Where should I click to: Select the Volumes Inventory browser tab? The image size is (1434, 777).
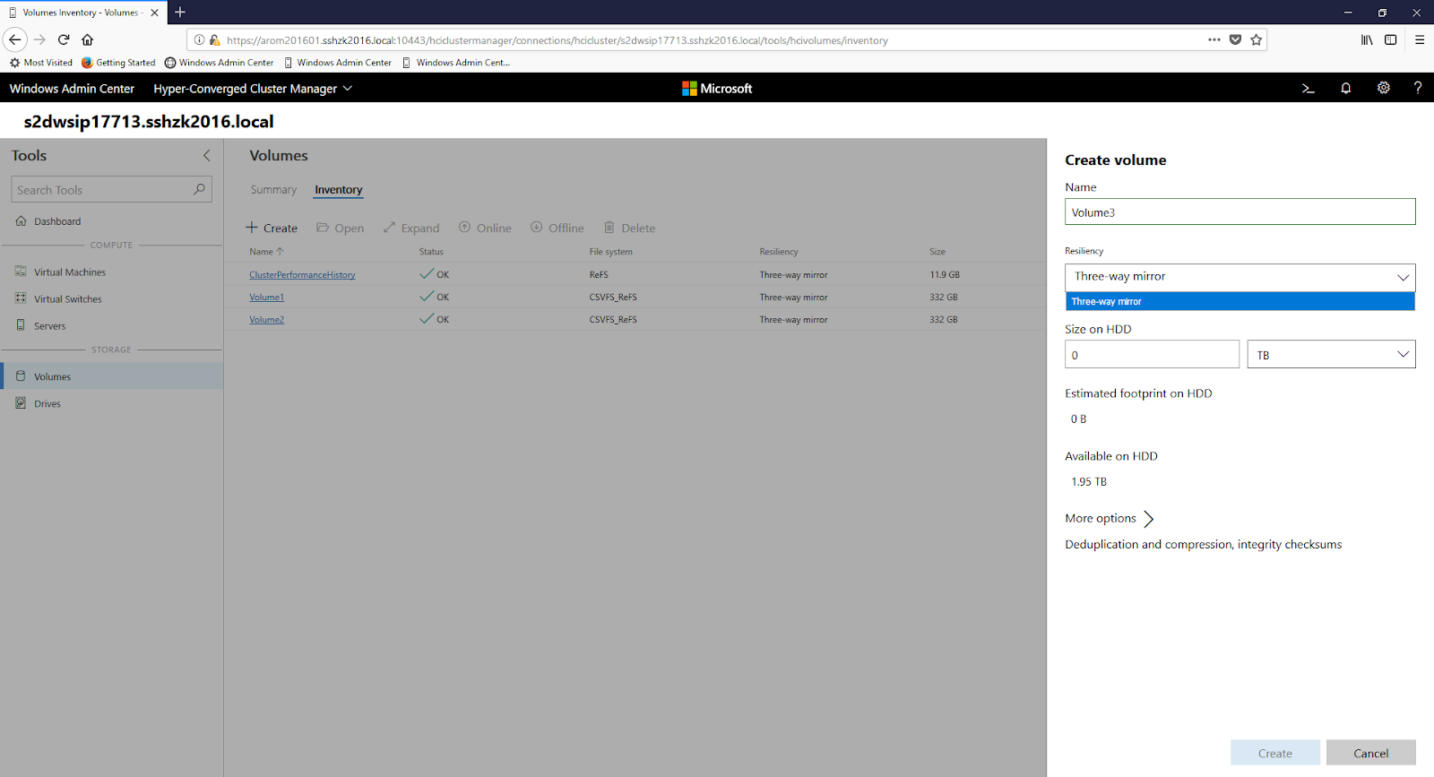coord(82,13)
